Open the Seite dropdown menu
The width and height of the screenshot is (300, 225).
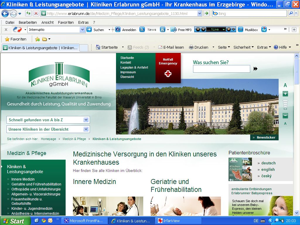224,47
